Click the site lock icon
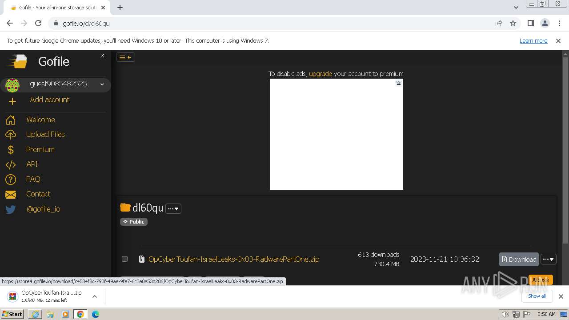Viewport: 569px width, 320px height. [56, 23]
